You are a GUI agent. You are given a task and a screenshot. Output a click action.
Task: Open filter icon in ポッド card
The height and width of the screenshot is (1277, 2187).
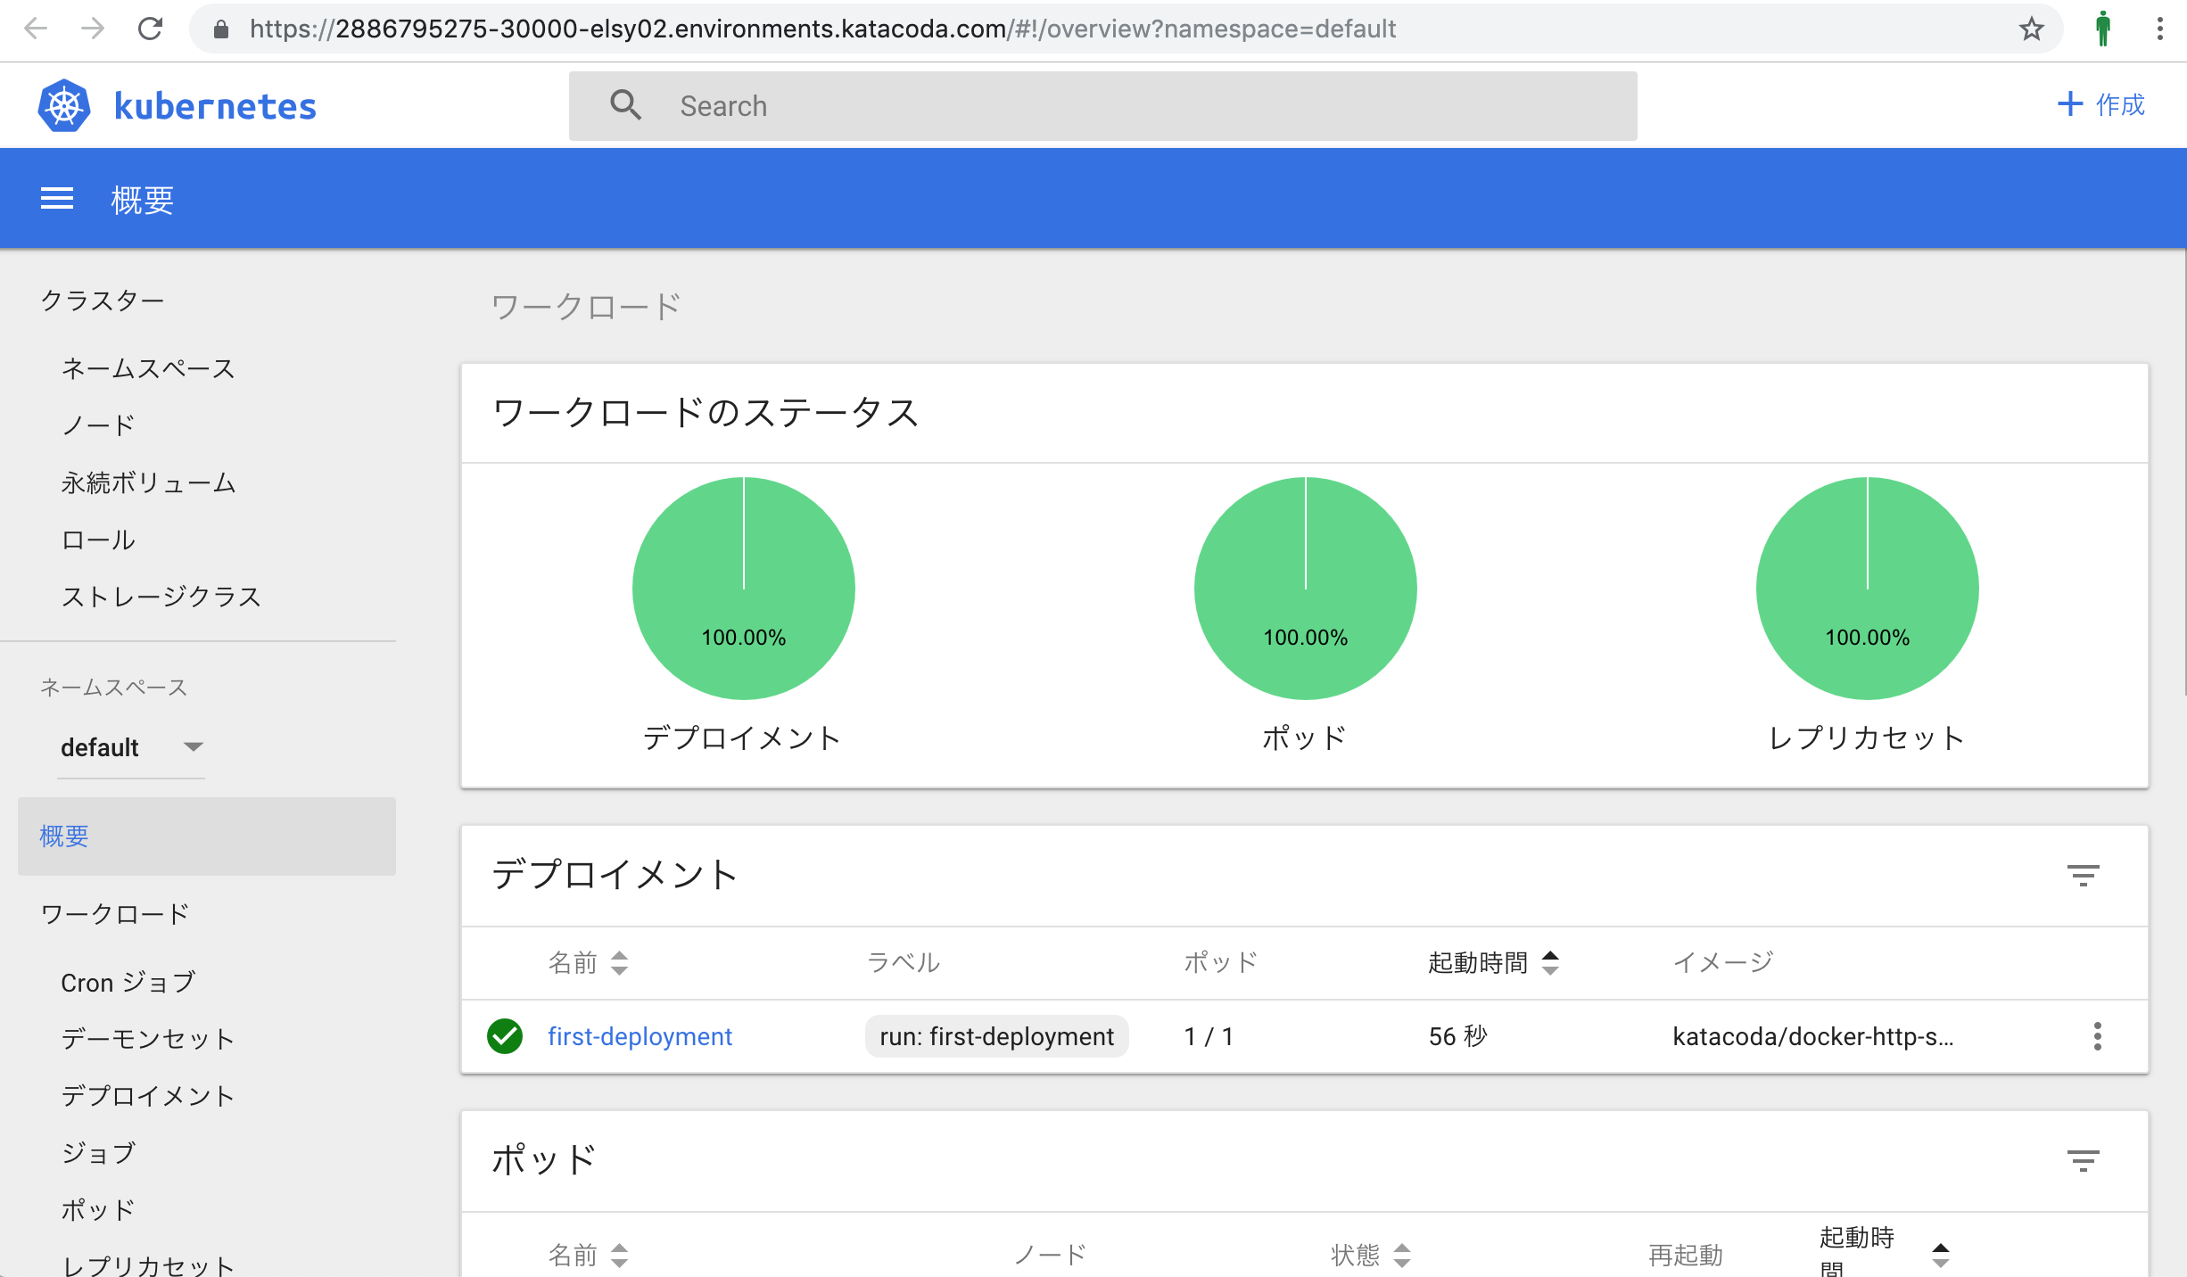point(2083,1160)
